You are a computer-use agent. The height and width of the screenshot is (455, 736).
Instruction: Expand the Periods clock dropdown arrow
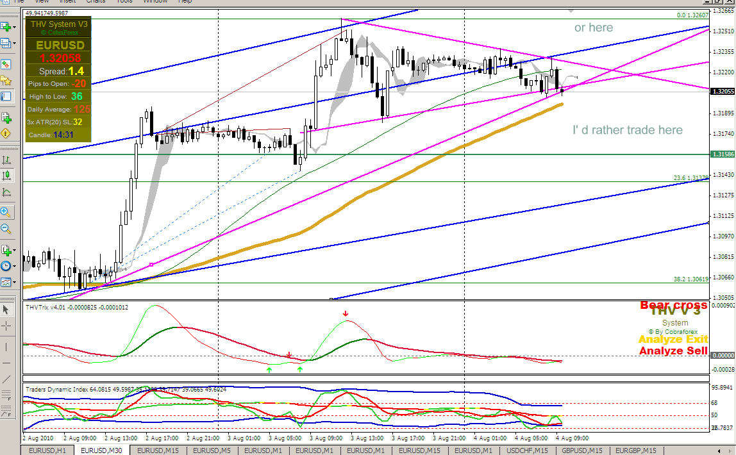(15, 267)
